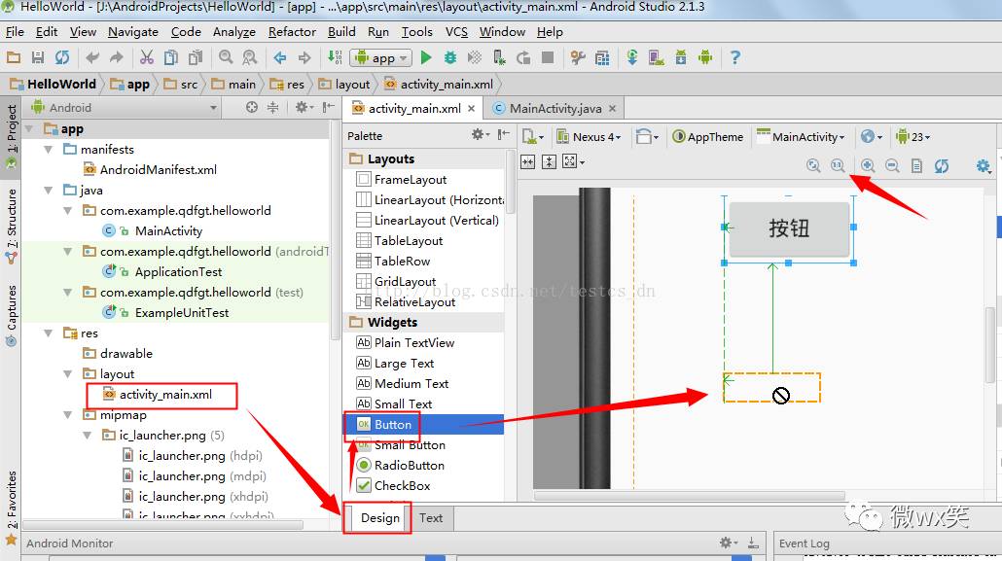Image resolution: width=1002 pixels, height=561 pixels.
Task: Navigate forward with the blue right arrow
Action: point(304,57)
